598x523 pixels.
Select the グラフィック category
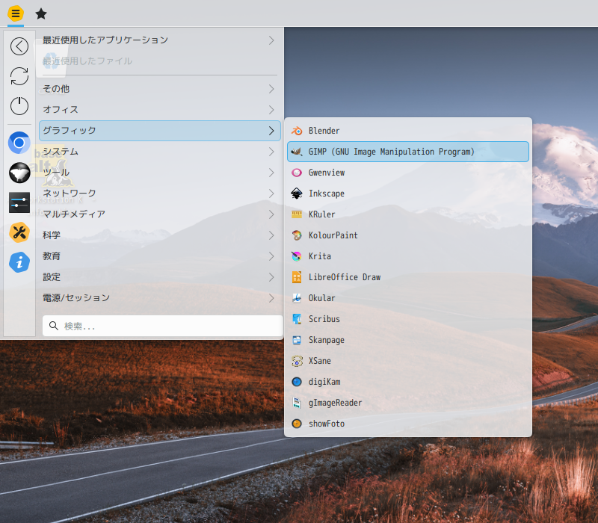(x=160, y=131)
